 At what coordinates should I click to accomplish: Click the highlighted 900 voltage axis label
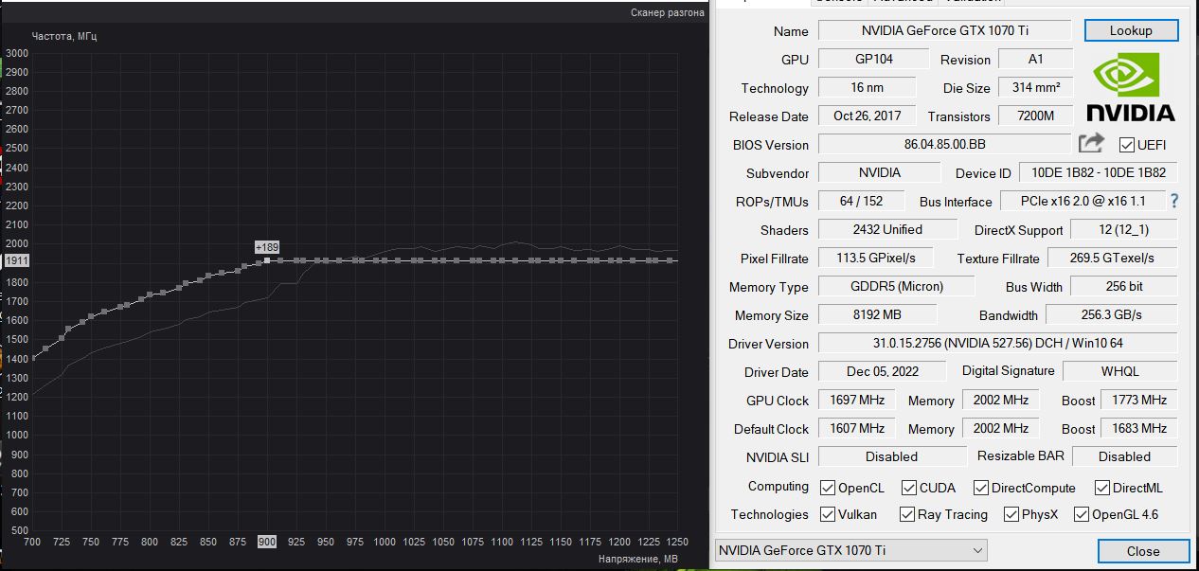[x=267, y=542]
